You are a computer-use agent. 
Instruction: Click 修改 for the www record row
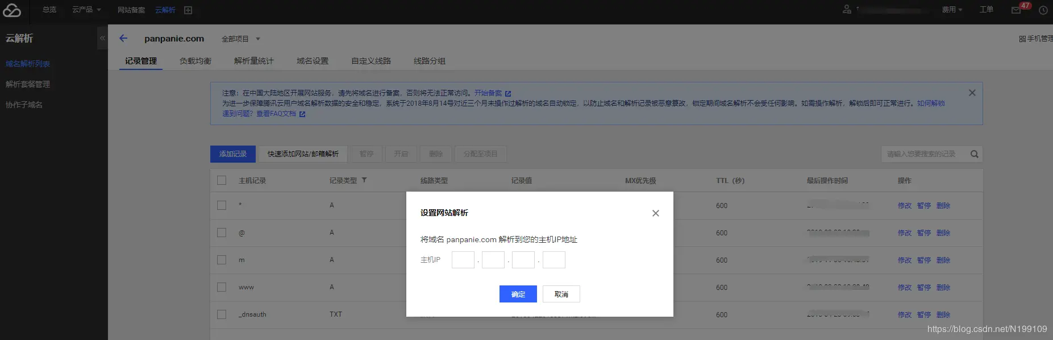point(905,288)
